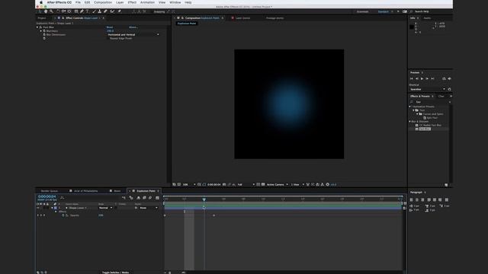
Task: Select the Clone Stamp tool
Action: [100, 11]
